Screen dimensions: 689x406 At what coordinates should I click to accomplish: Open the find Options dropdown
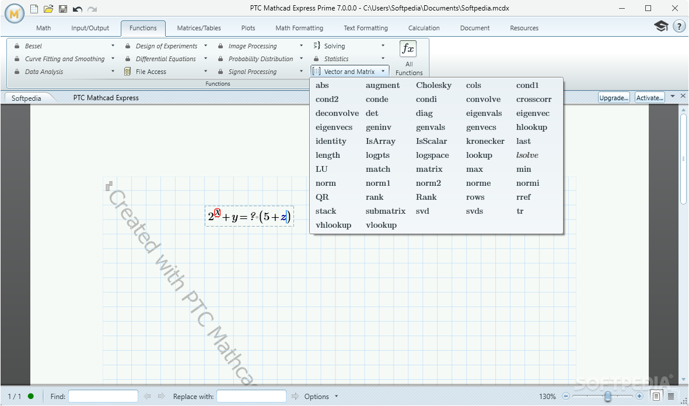pyautogui.click(x=337, y=396)
